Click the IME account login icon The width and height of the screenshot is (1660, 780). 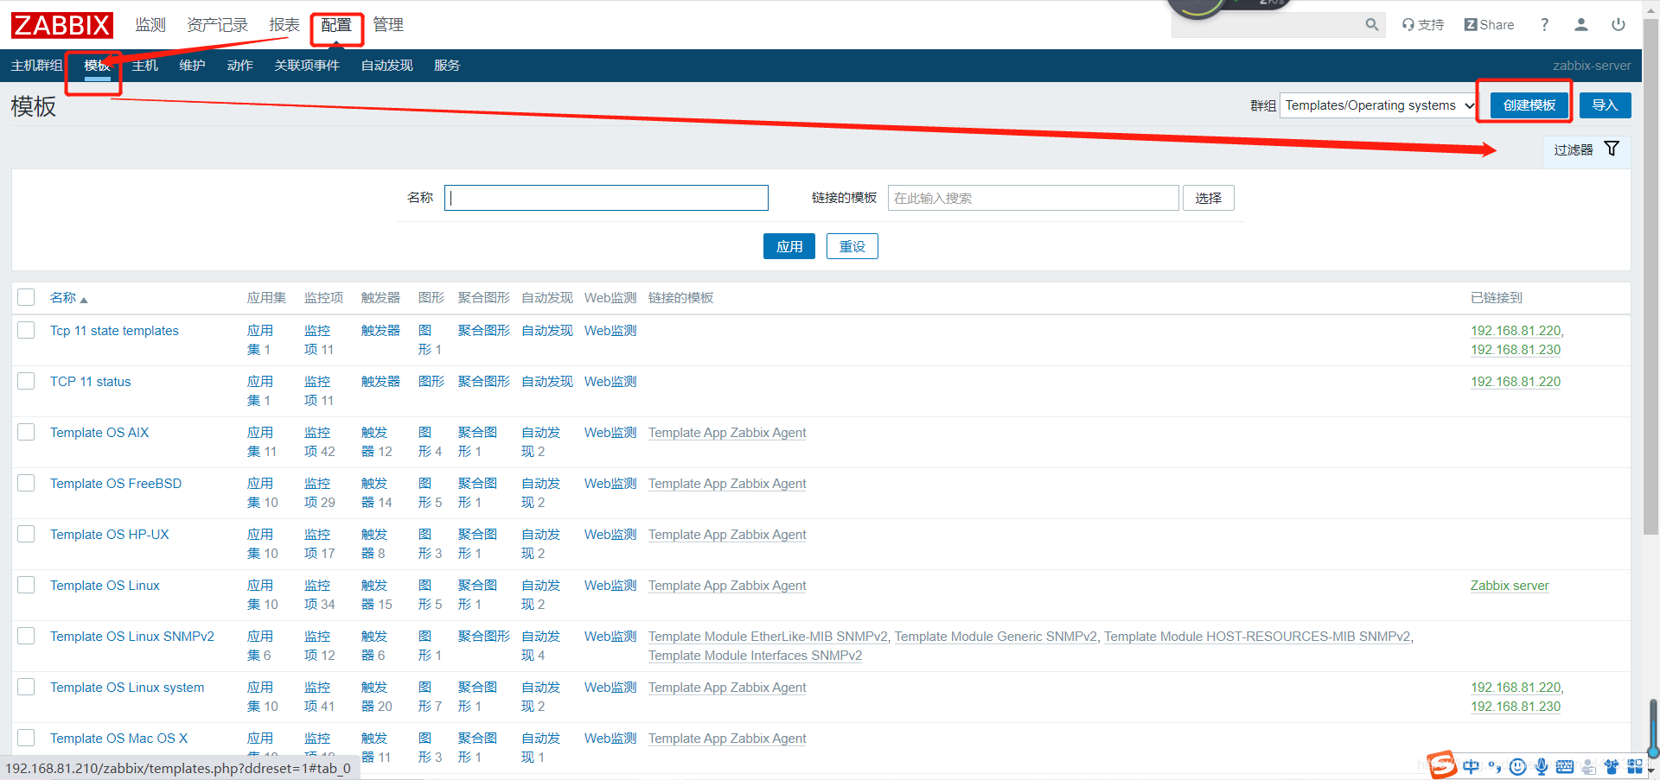[x=1587, y=766]
